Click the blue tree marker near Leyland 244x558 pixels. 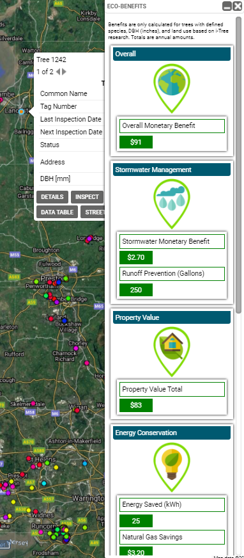(65, 321)
